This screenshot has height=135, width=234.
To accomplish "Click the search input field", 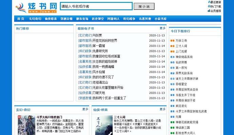I will (96, 6).
